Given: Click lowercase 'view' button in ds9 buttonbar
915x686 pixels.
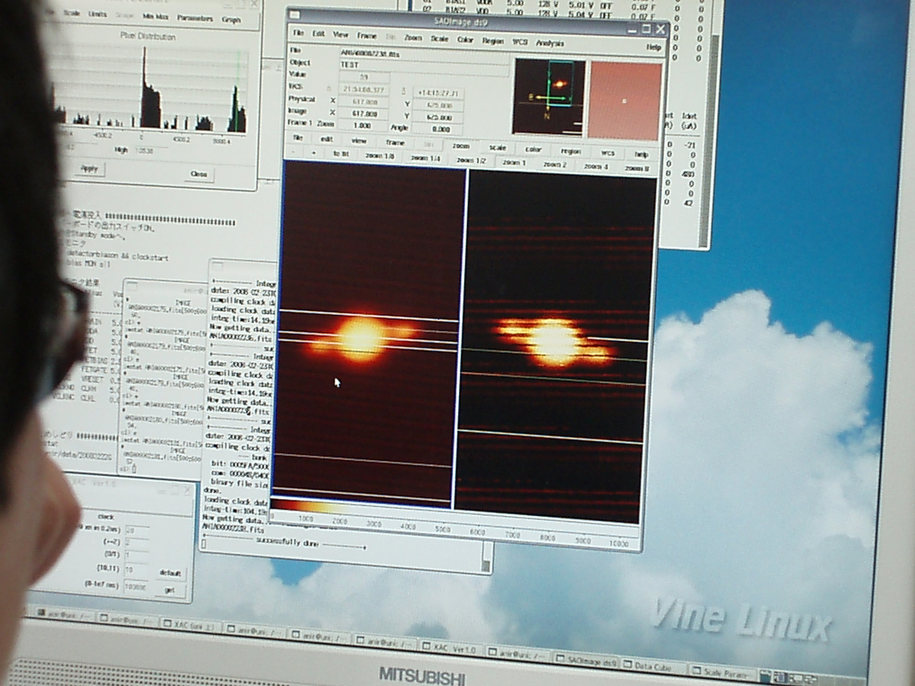Looking at the screenshot, I should (359, 141).
